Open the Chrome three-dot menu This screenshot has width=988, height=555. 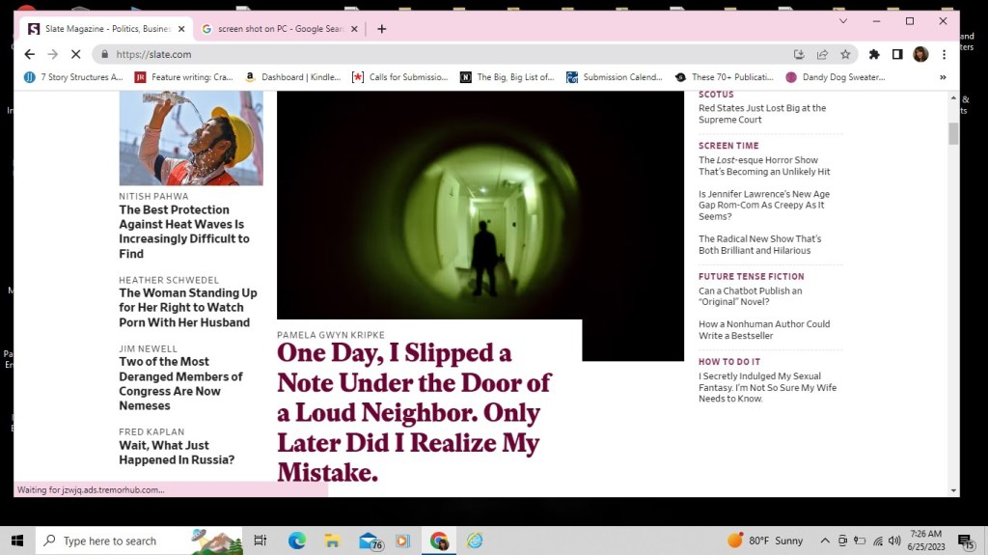944,54
